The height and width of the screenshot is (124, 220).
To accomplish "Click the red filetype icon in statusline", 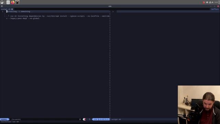I will pos(84,120).
